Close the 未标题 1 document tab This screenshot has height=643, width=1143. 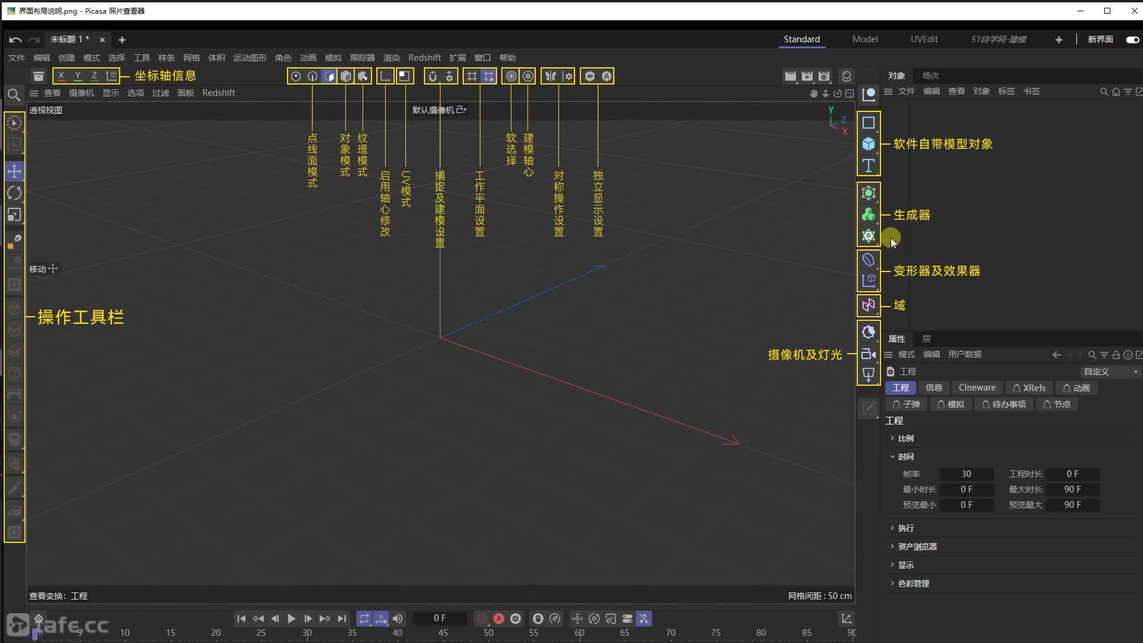102,40
